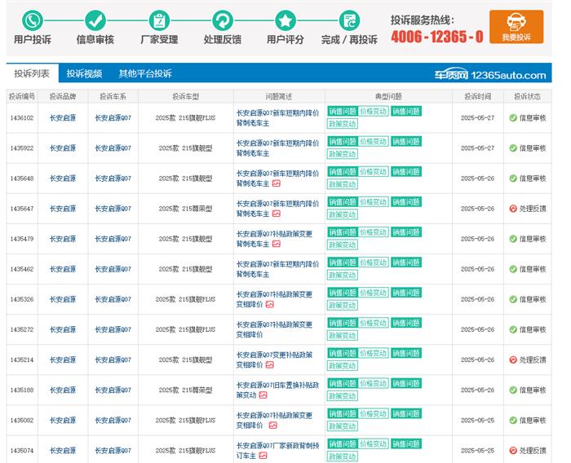The width and height of the screenshot is (571, 463).
Task: Click 价格变动 tag in row 1436102
Action: pos(374,112)
